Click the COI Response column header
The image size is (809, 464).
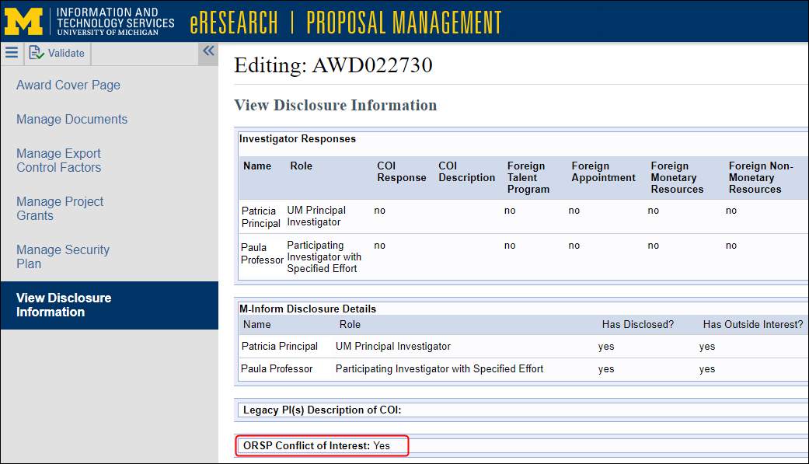point(402,172)
